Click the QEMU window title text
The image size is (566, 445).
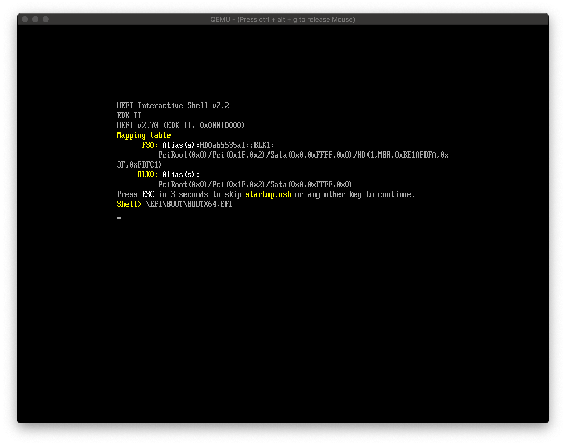pyautogui.click(x=282, y=19)
